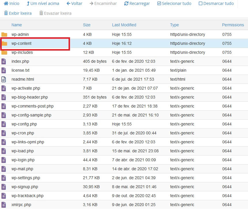Viewport: 248px width, 213px height.
Task: Click the wp-activate.php file icon
Action: pos(4,88)
